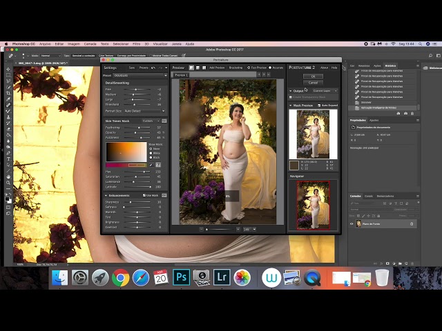Click the undo arrow in Portraiture Settings
Viewport: 442px width, 331px height.
pyautogui.click(x=153, y=68)
